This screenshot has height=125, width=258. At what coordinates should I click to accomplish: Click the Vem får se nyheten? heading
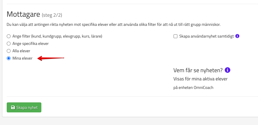(198, 70)
